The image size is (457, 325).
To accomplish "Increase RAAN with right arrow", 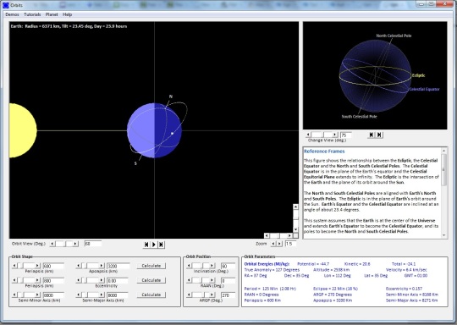I will click(212, 280).
